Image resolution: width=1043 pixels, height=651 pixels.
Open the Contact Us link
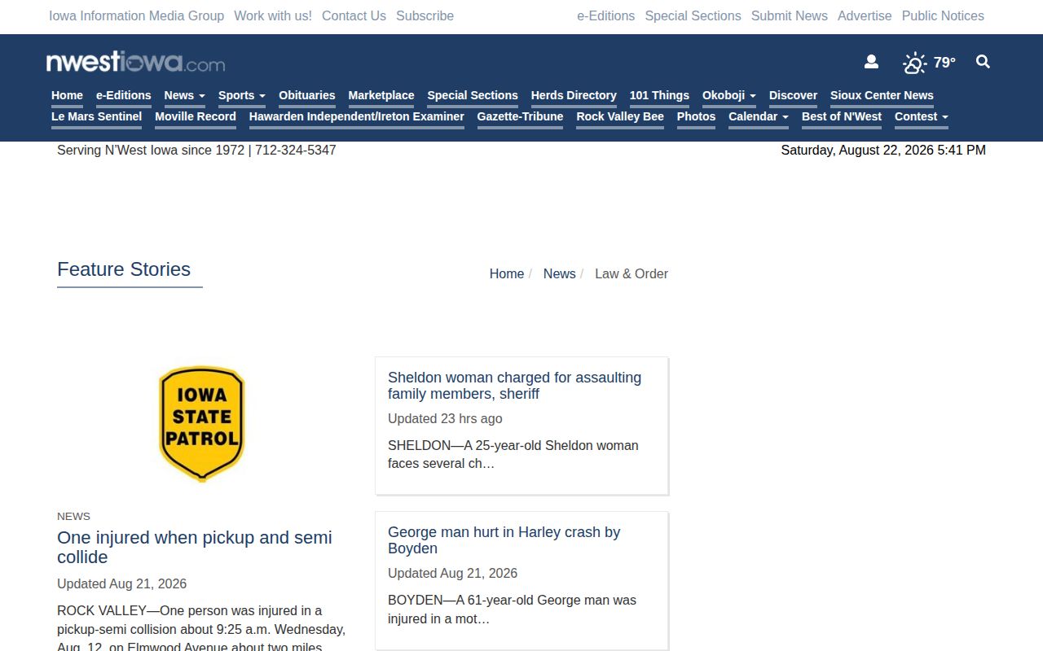(x=354, y=15)
